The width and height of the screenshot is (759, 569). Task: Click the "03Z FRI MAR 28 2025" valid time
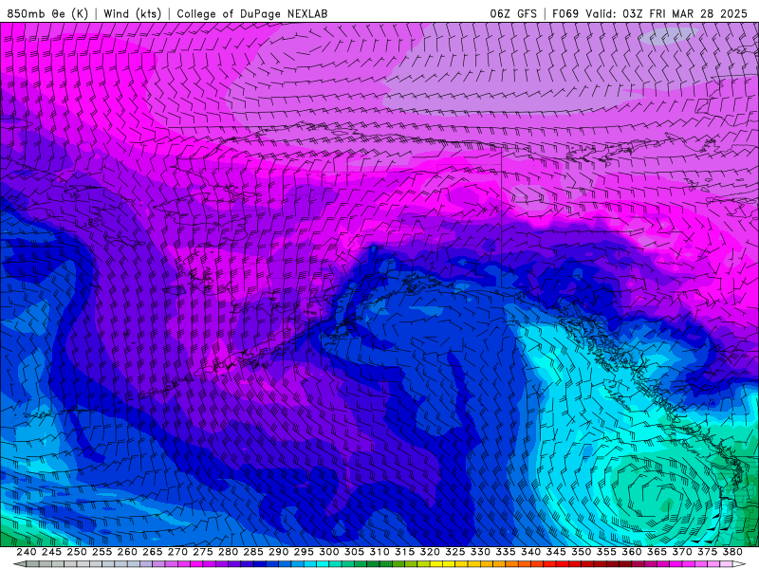[685, 13]
